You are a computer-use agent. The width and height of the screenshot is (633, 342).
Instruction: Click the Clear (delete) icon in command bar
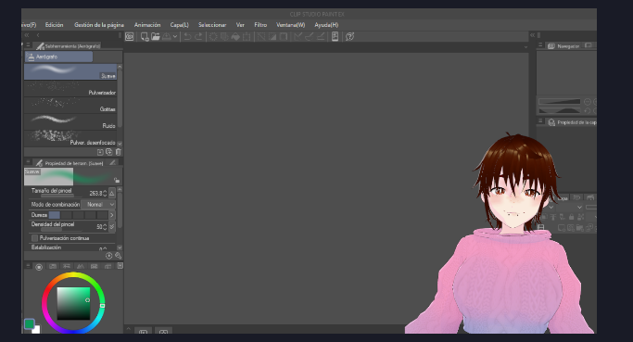point(213,37)
